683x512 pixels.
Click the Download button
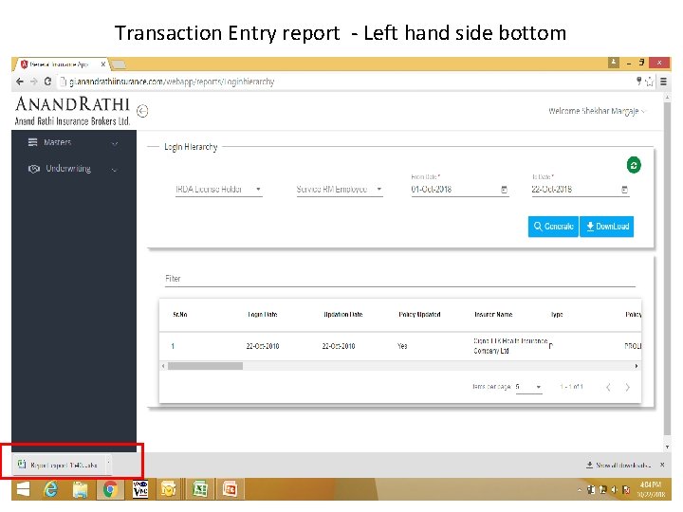pyautogui.click(x=607, y=227)
